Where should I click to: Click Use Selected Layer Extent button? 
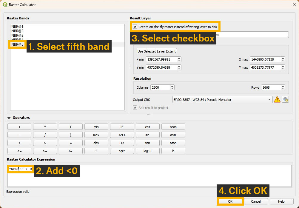[157, 51]
